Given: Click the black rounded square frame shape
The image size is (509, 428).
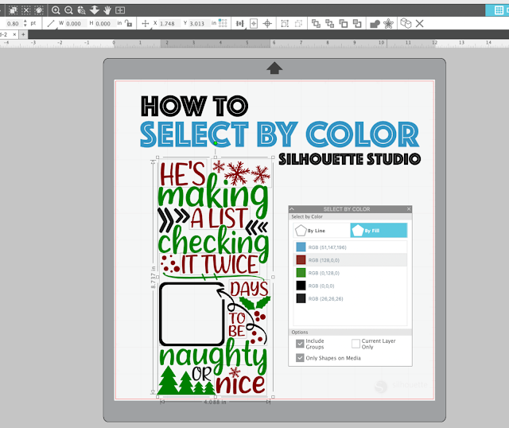Looking at the screenshot, I should pos(192,314).
